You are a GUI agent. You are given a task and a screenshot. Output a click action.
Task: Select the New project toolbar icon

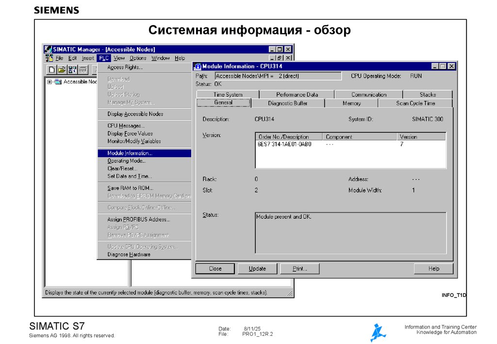[52, 69]
